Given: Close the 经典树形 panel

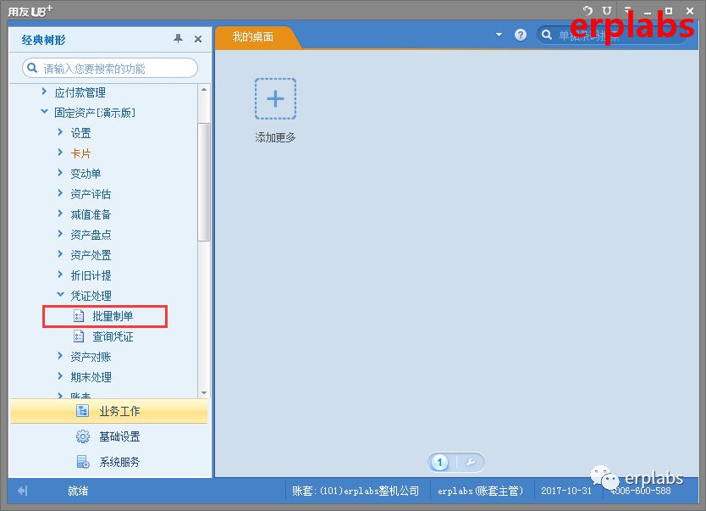Looking at the screenshot, I should tap(197, 39).
